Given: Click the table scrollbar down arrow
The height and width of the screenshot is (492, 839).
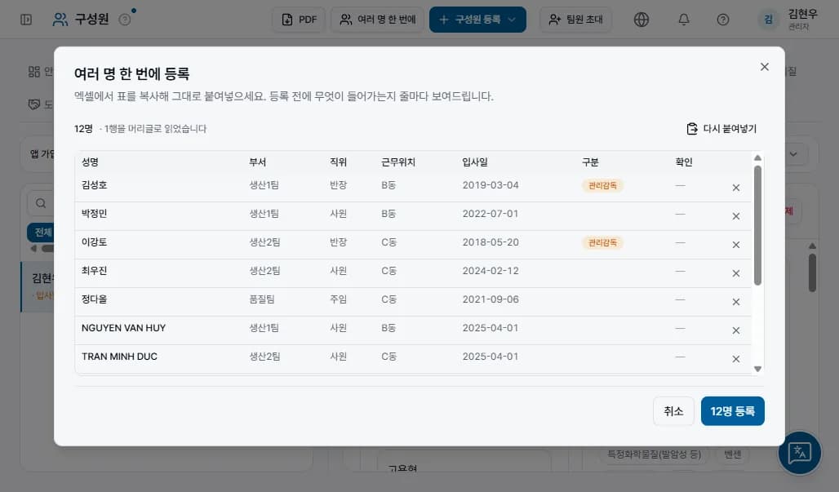Looking at the screenshot, I should pyautogui.click(x=757, y=369).
